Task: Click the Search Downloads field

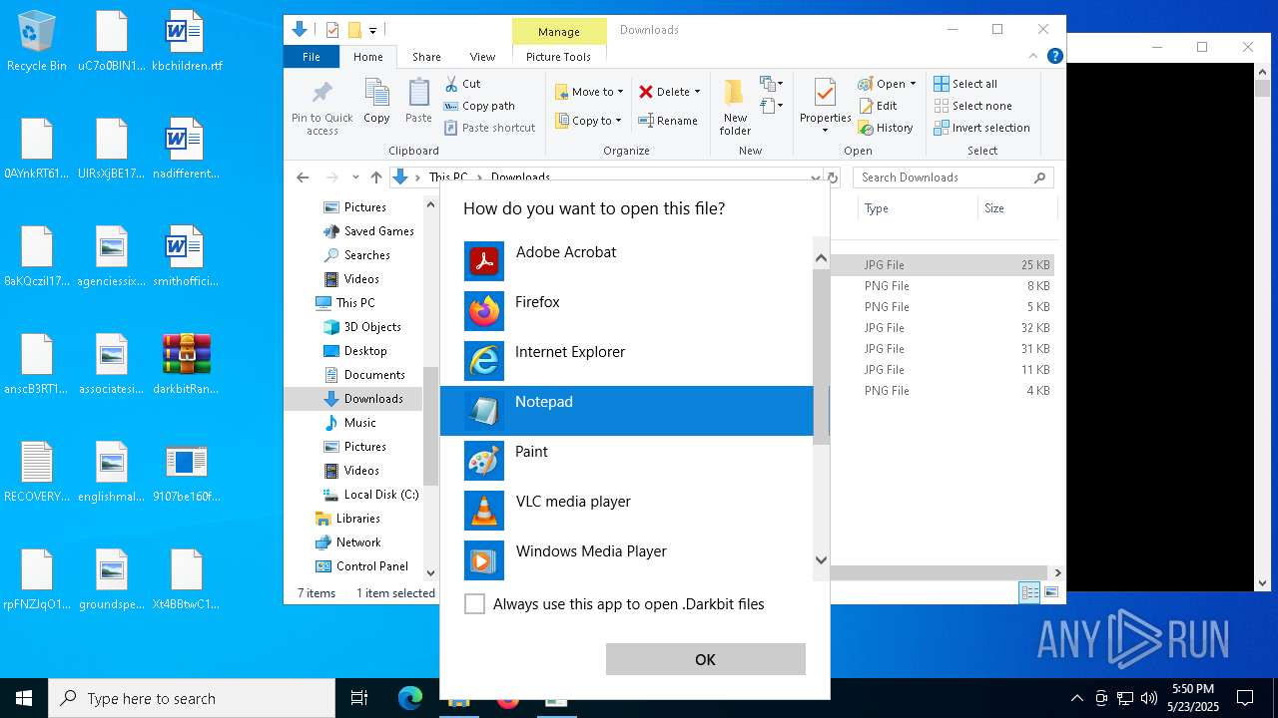Action: point(953,178)
